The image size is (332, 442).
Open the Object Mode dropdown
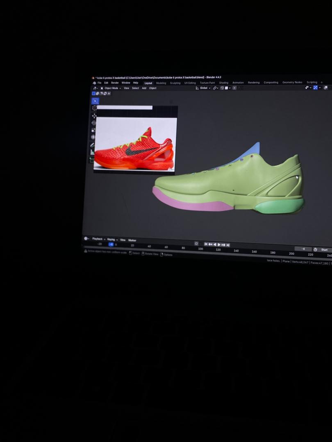pyautogui.click(x=111, y=88)
